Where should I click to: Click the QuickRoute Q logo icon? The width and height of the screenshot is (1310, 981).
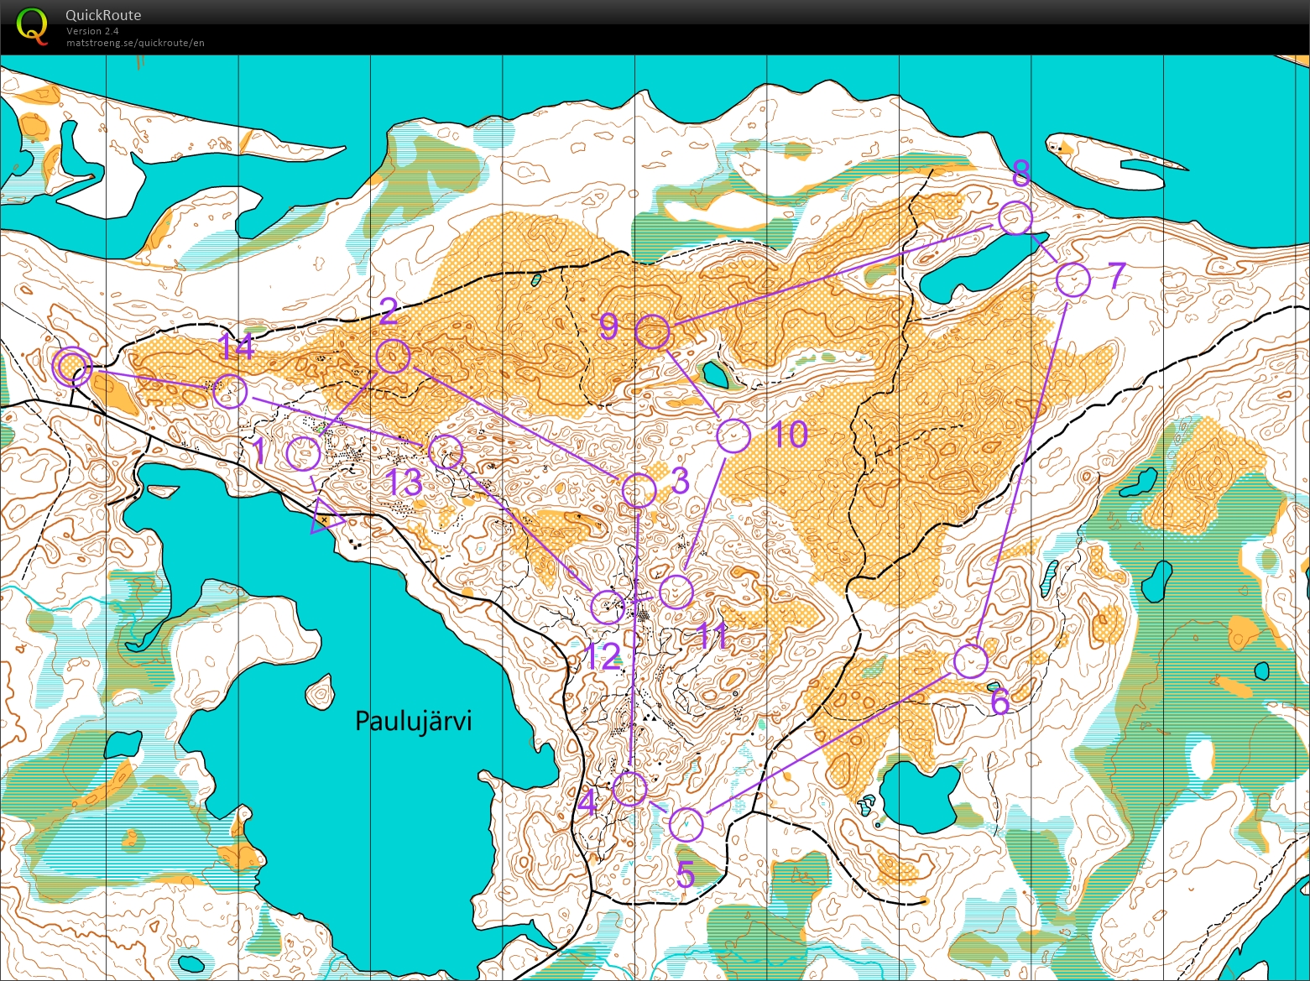pos(32,26)
